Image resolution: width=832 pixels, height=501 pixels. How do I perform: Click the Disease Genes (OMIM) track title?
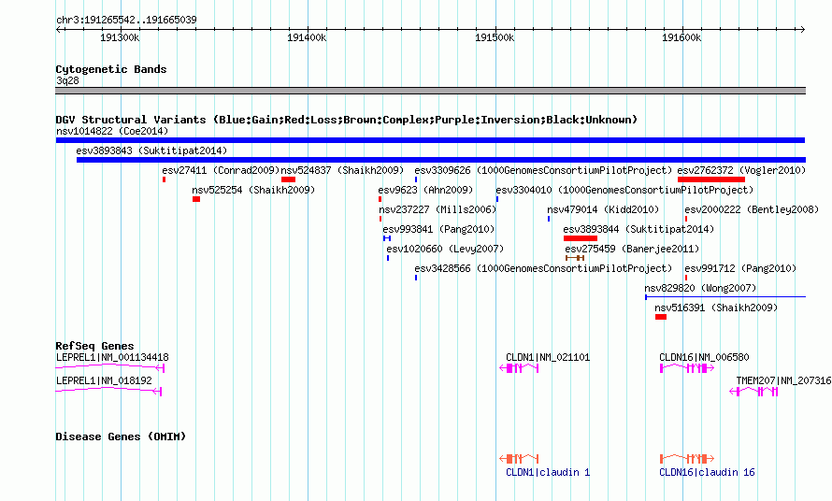121,437
